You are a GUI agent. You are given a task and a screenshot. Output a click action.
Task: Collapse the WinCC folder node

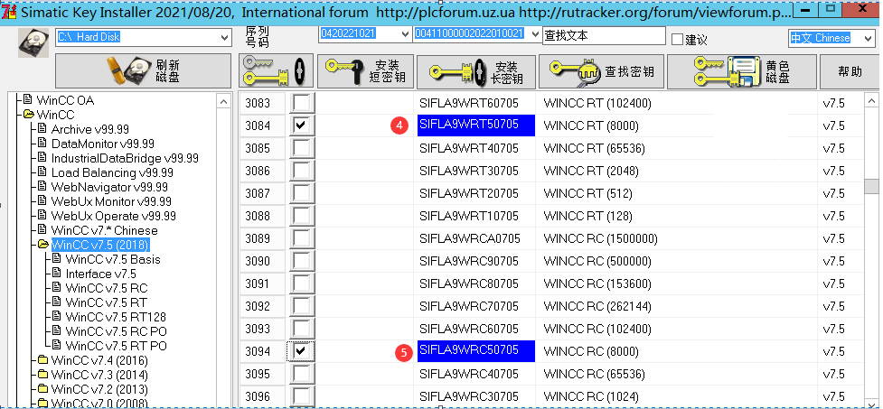29,115
